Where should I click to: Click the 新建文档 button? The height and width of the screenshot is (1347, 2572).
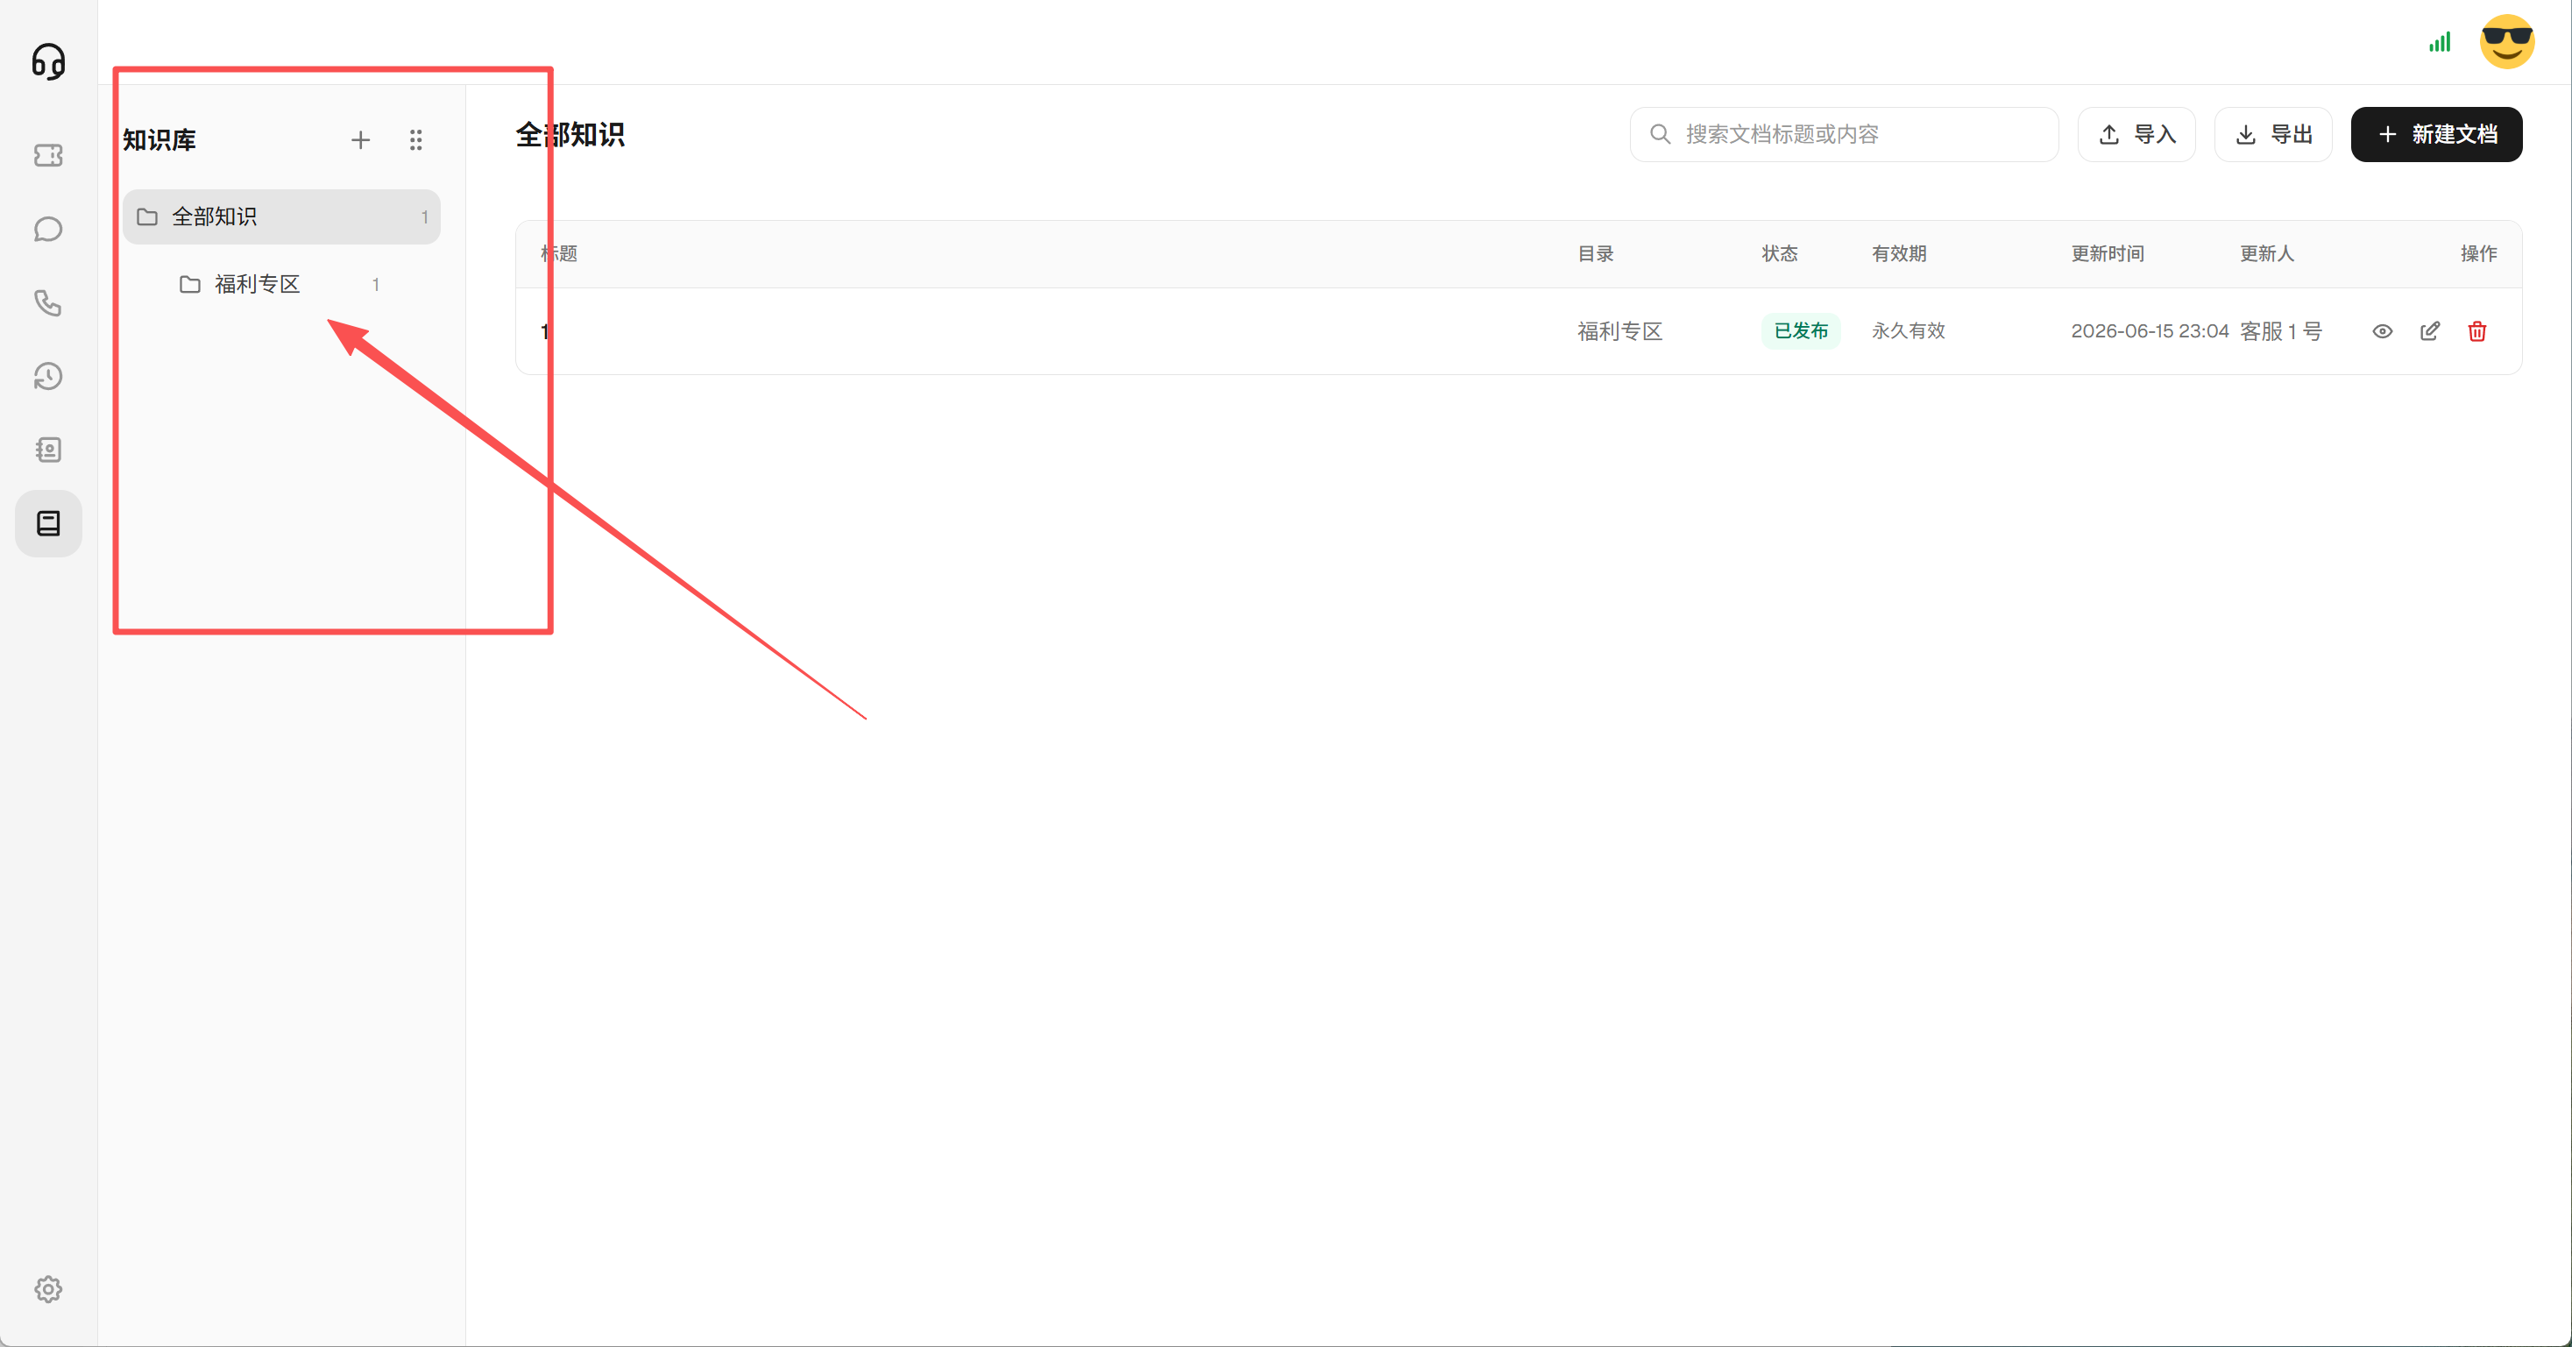click(x=2436, y=135)
